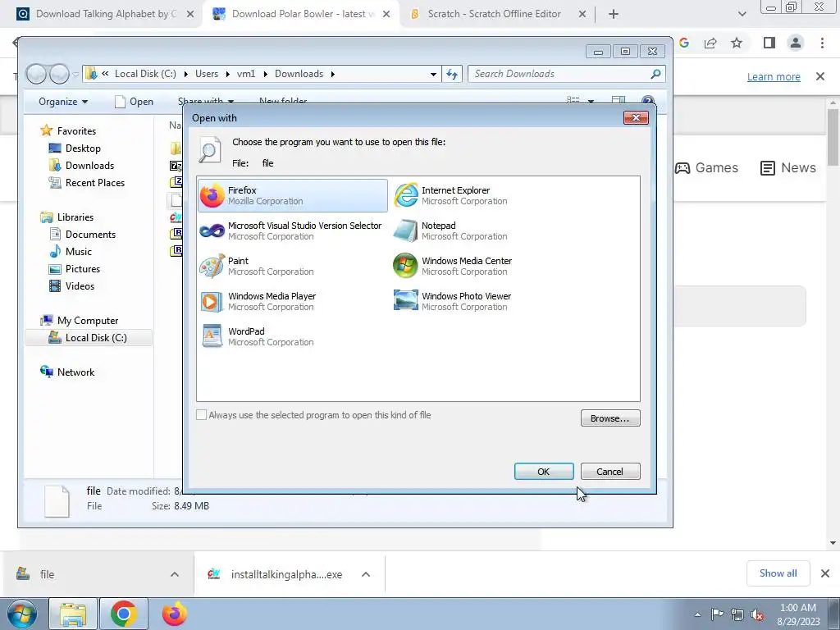
Task: Open the News section on webpage
Action: tap(788, 167)
